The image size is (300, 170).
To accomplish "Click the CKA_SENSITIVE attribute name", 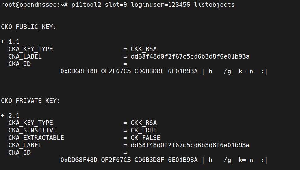I will click(32, 130).
